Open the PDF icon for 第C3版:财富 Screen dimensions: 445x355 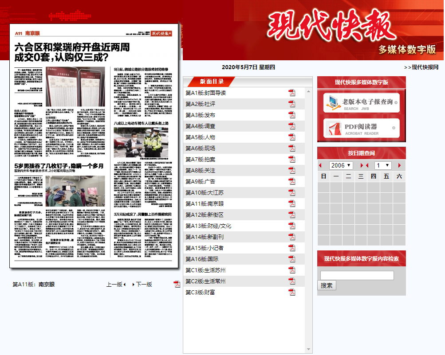292,292
